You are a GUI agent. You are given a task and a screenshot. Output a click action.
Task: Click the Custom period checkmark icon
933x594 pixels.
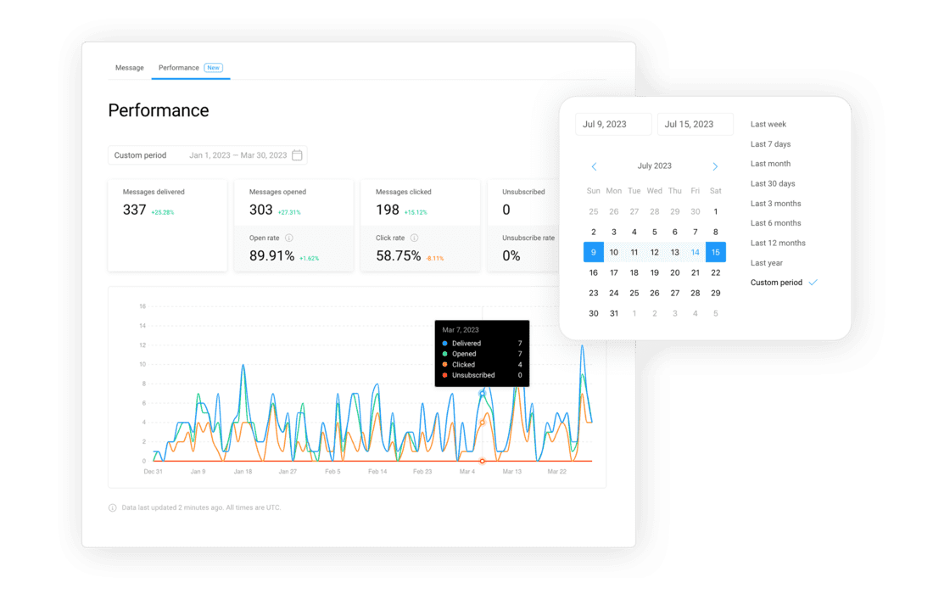click(813, 283)
